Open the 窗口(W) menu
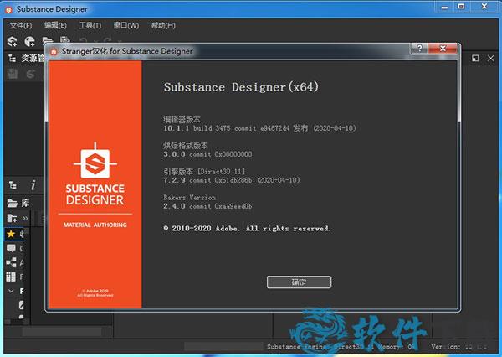This screenshot has height=357, width=502. coord(125,25)
